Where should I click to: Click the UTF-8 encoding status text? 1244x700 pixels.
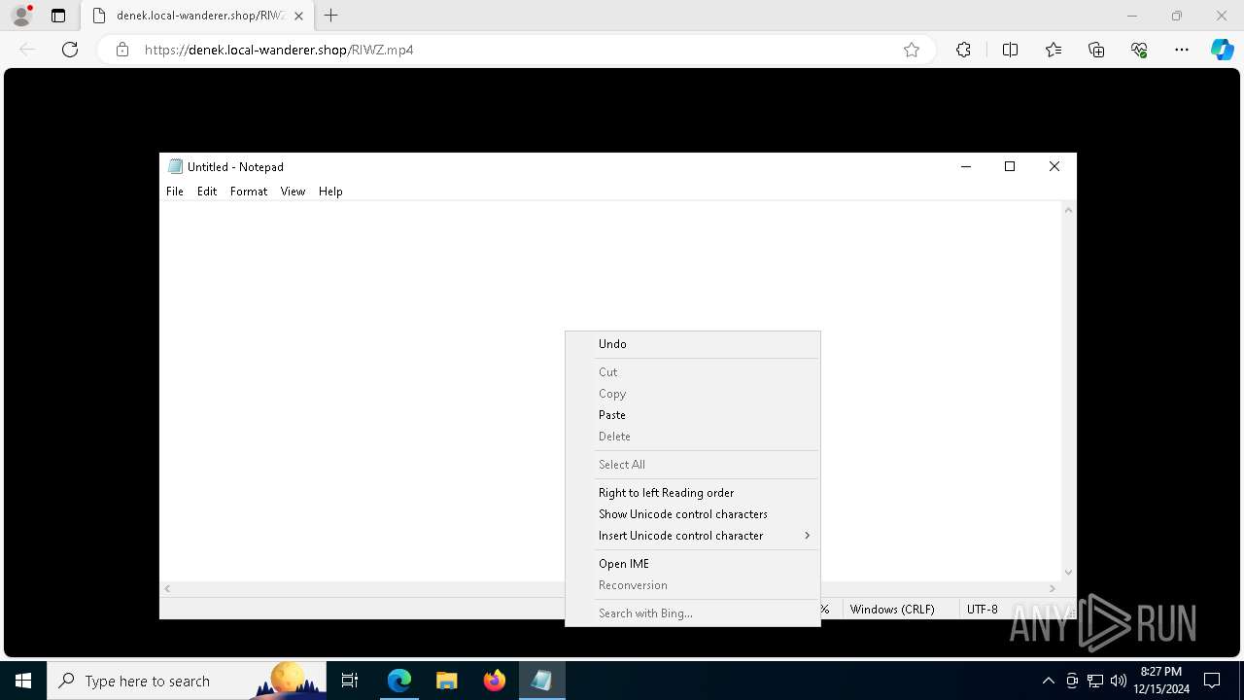click(982, 610)
